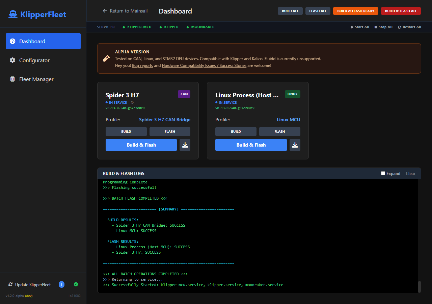Click the 'Successfully Started' log line
Viewport: 432px width, 304px height.
click(x=193, y=285)
